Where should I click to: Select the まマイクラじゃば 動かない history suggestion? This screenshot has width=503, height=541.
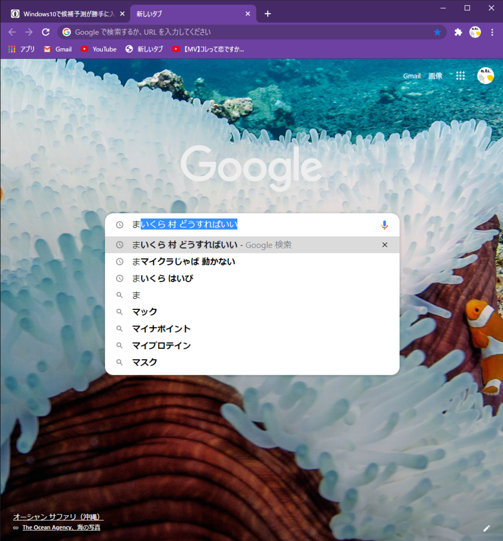(184, 262)
